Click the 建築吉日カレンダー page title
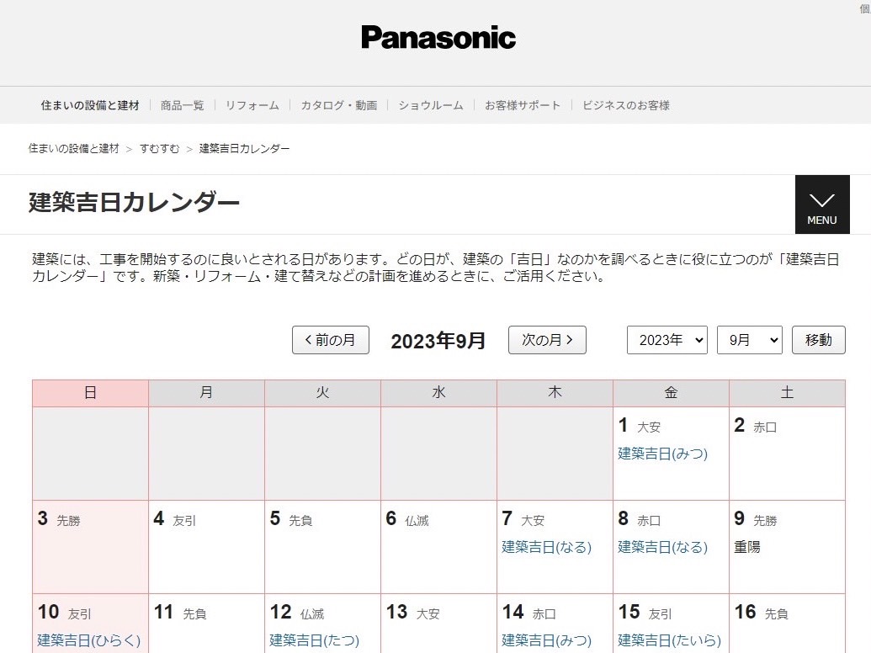 [x=134, y=202]
